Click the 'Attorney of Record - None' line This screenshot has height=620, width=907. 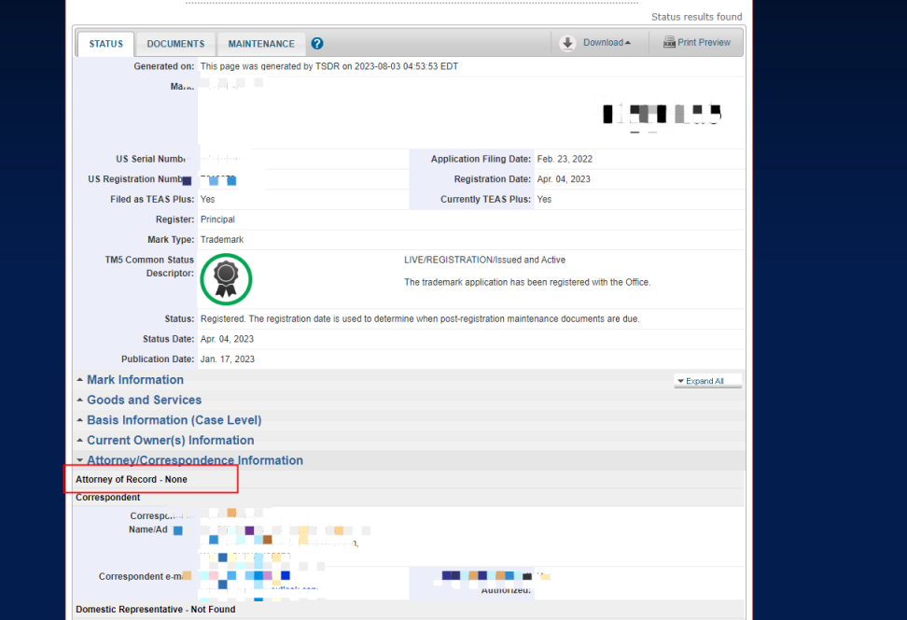[x=132, y=479]
